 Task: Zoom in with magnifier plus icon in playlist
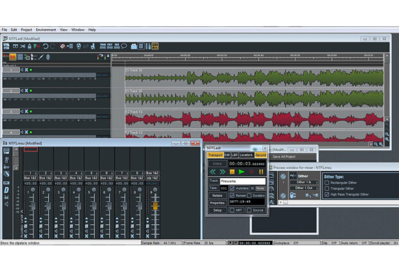pyautogui.click(x=381, y=144)
